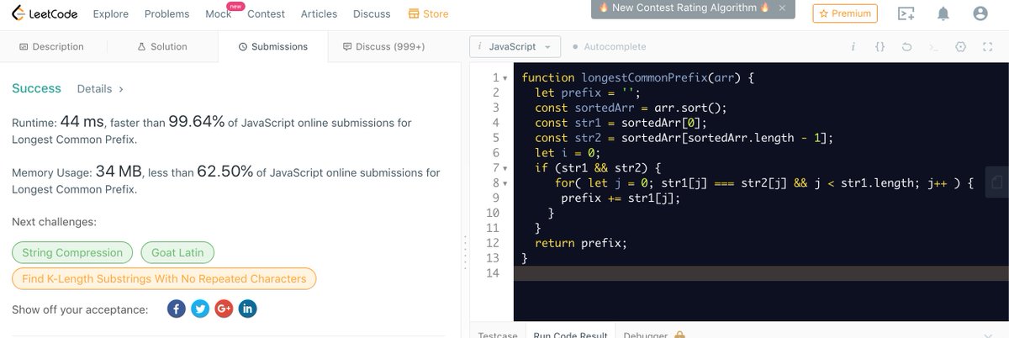
Task: Open the notifications bell
Action: [x=943, y=13]
